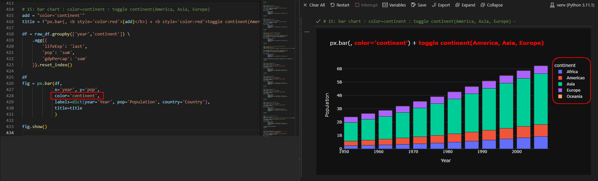Click the x='year', y='pop' code line

tap(77, 90)
